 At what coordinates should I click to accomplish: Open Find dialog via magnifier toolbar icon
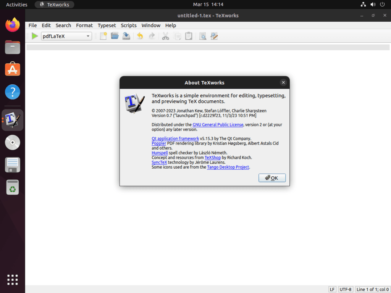[x=203, y=36]
